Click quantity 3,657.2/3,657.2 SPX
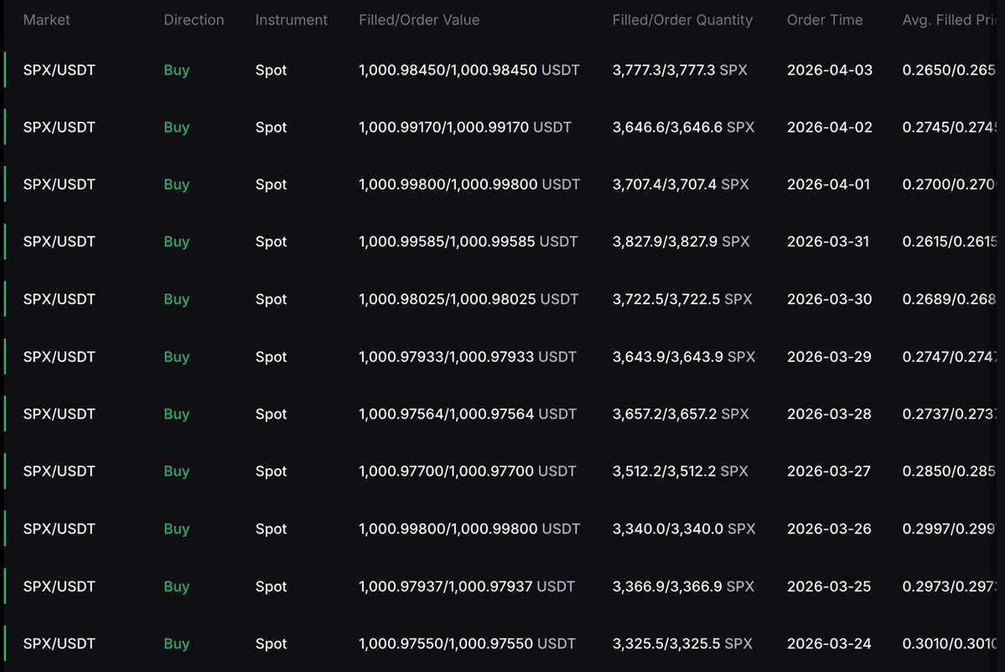Image resolution: width=1005 pixels, height=672 pixels. (680, 414)
